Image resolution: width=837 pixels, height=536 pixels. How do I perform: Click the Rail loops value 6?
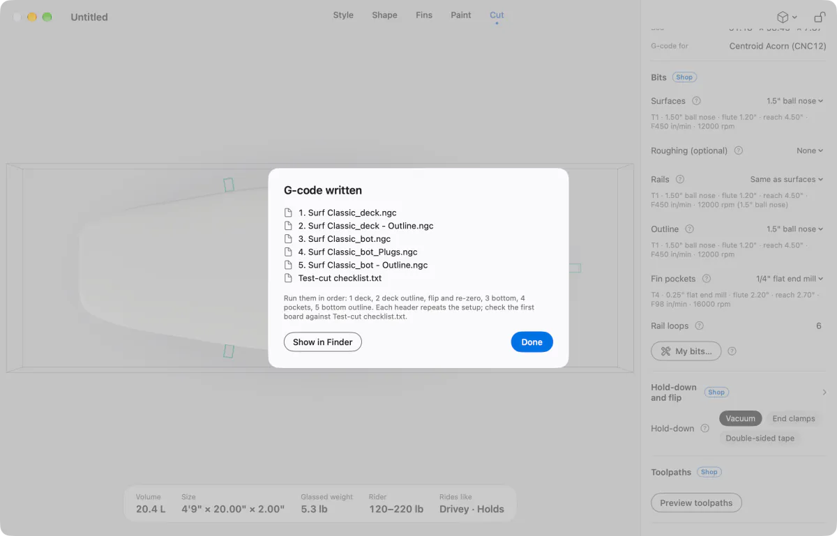point(819,326)
